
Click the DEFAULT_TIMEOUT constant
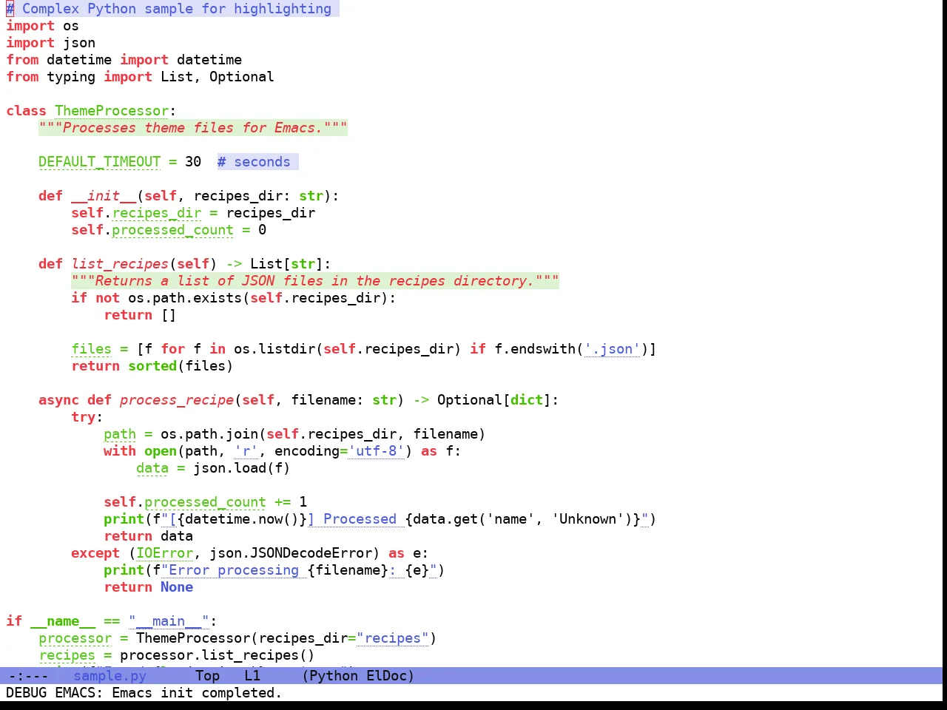(x=99, y=162)
